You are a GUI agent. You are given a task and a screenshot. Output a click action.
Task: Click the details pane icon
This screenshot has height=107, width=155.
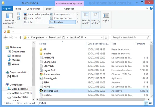(19, 18)
